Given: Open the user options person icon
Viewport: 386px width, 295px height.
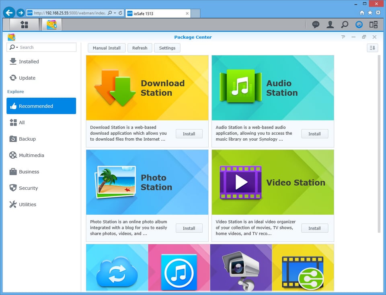Looking at the screenshot, I should pyautogui.click(x=330, y=25).
